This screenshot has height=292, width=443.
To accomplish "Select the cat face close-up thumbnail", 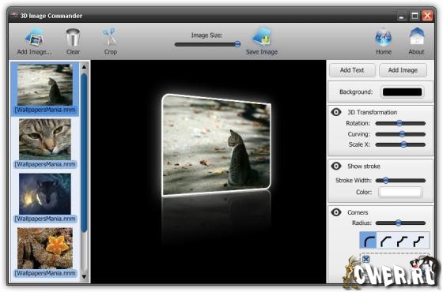I will [45, 139].
